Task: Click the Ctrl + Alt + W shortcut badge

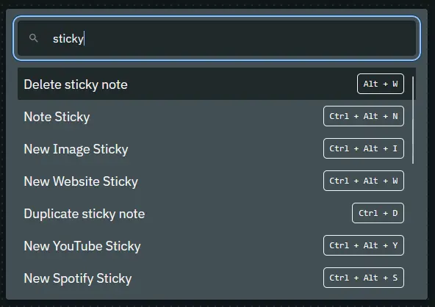Action: 364,181
